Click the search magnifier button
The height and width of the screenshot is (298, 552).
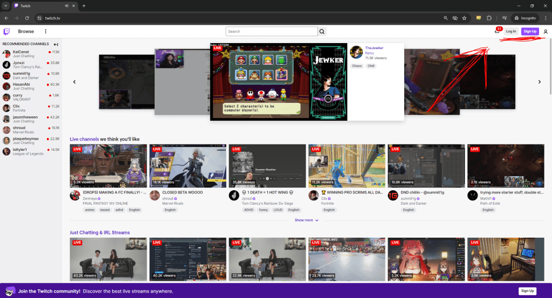(x=322, y=31)
